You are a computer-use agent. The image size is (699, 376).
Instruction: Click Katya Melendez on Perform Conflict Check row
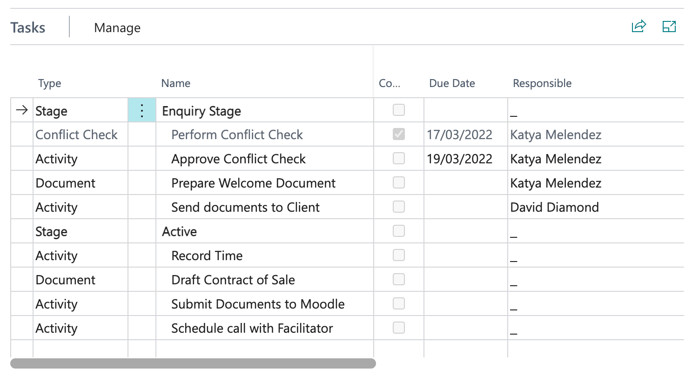(556, 135)
